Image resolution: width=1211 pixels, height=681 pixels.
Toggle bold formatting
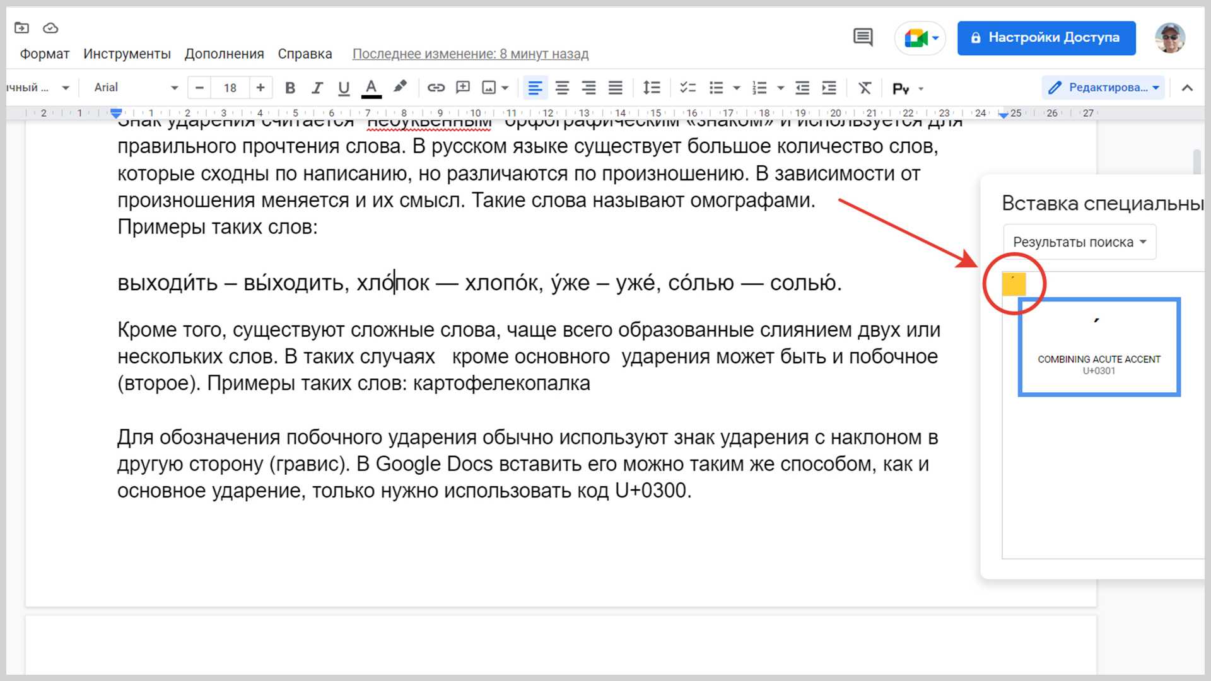click(x=290, y=88)
